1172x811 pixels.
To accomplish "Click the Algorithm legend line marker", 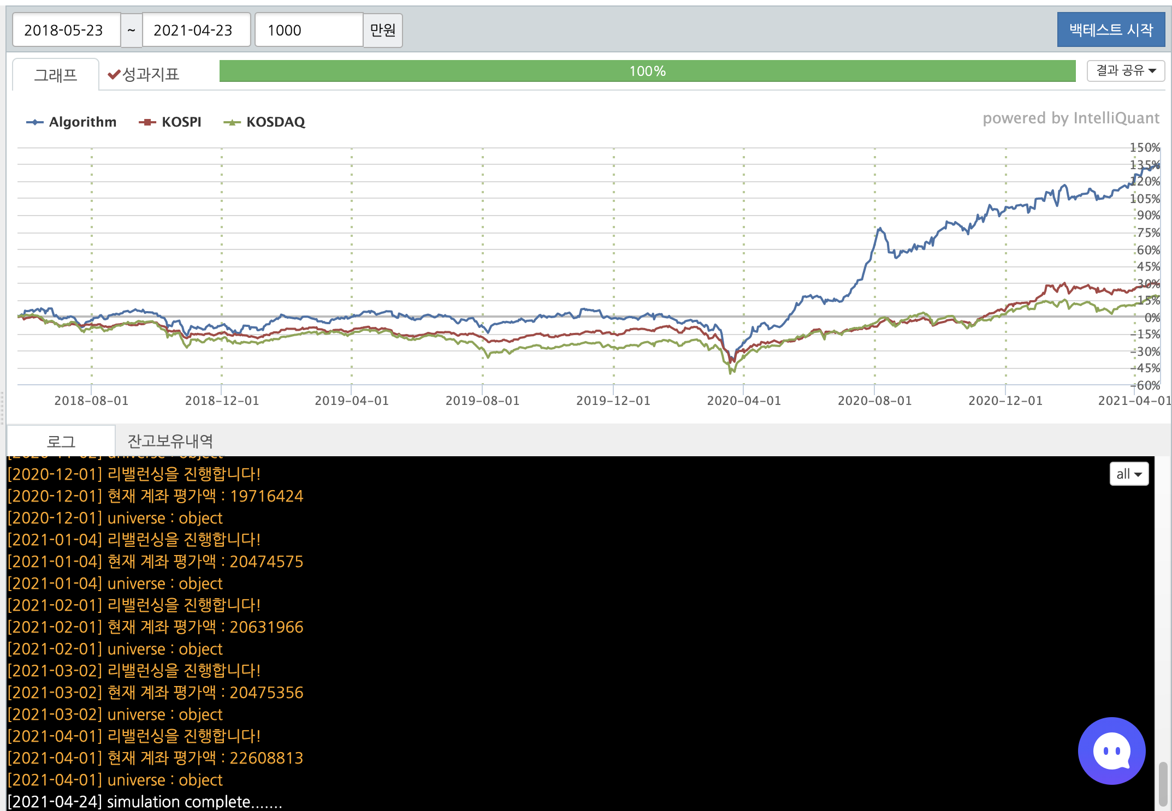I will point(35,122).
